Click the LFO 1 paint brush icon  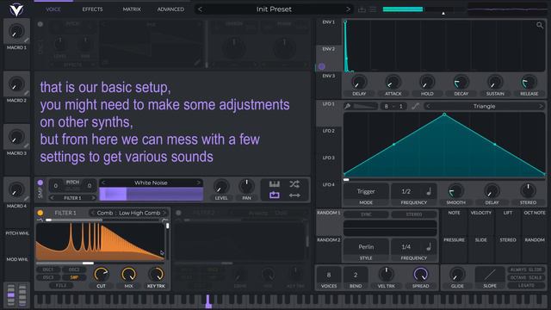348,106
